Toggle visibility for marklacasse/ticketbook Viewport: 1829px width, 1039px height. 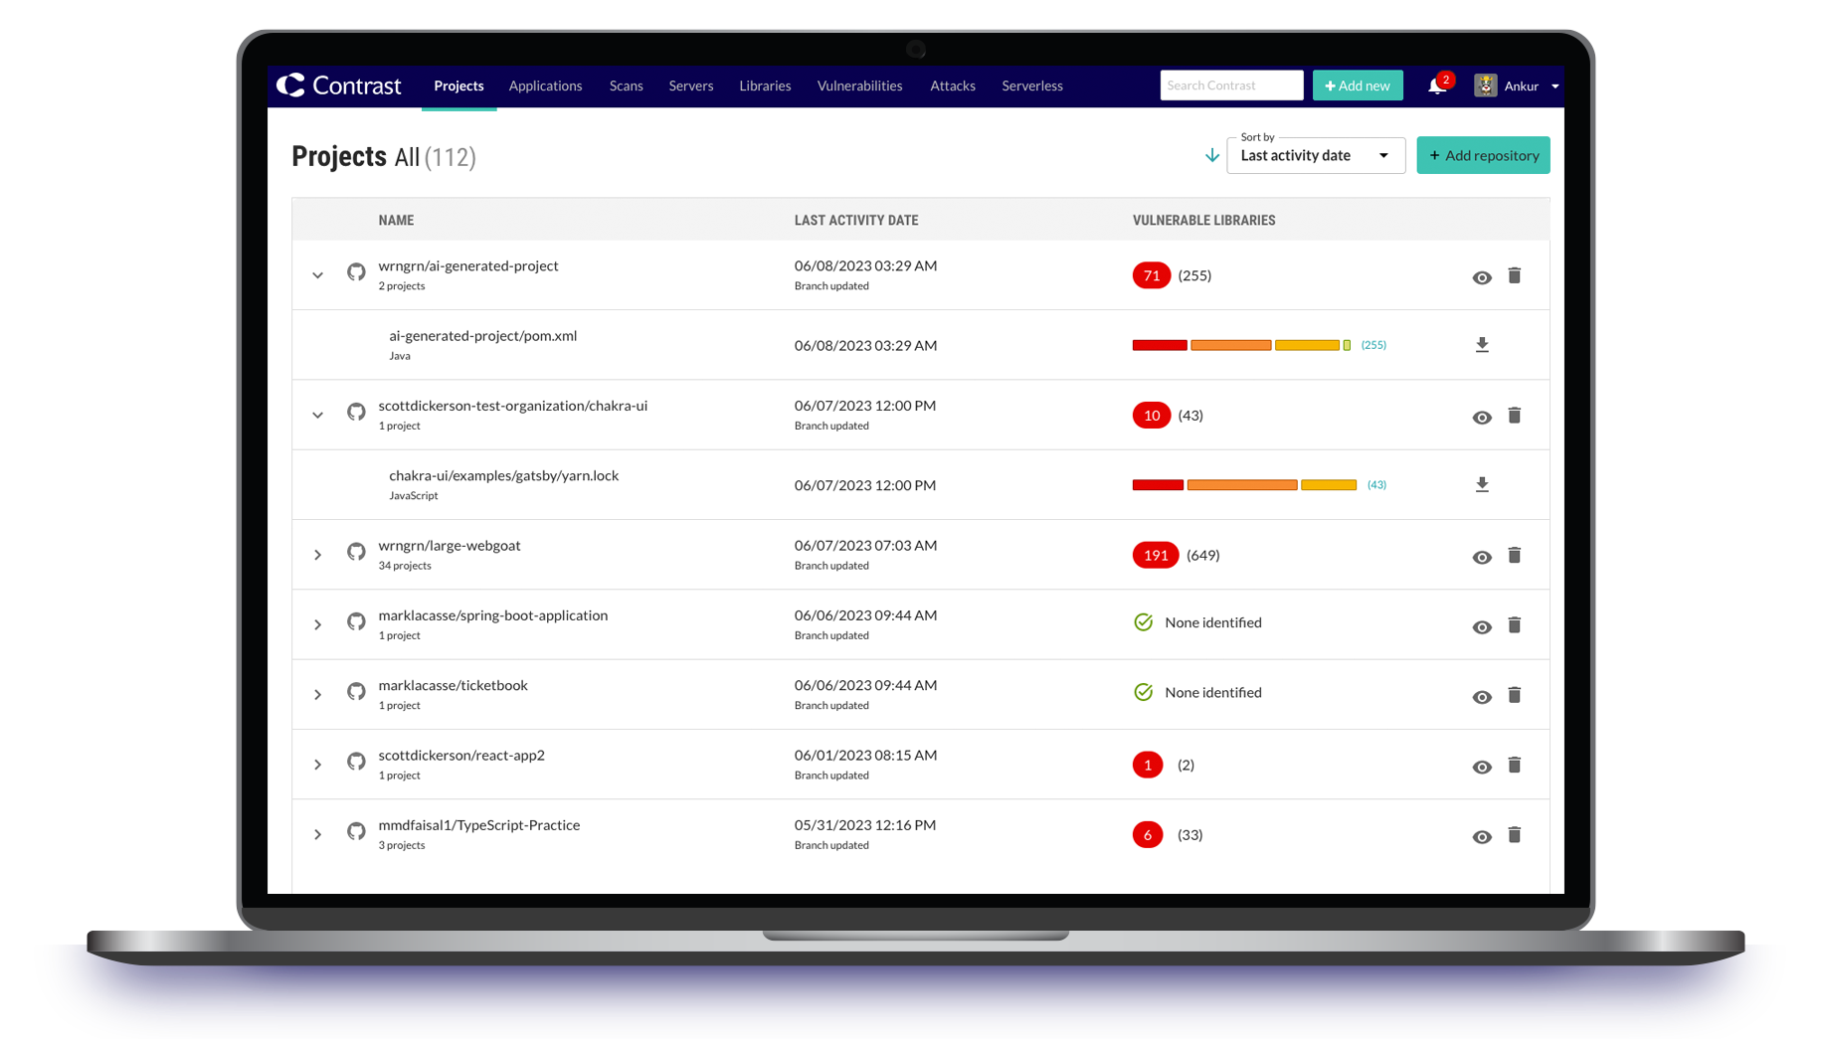1481,697
